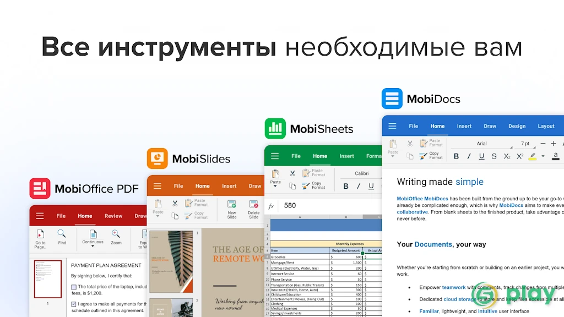Click Zoom tool in PDF toolbar
The width and height of the screenshot is (564, 317).
pos(116,237)
